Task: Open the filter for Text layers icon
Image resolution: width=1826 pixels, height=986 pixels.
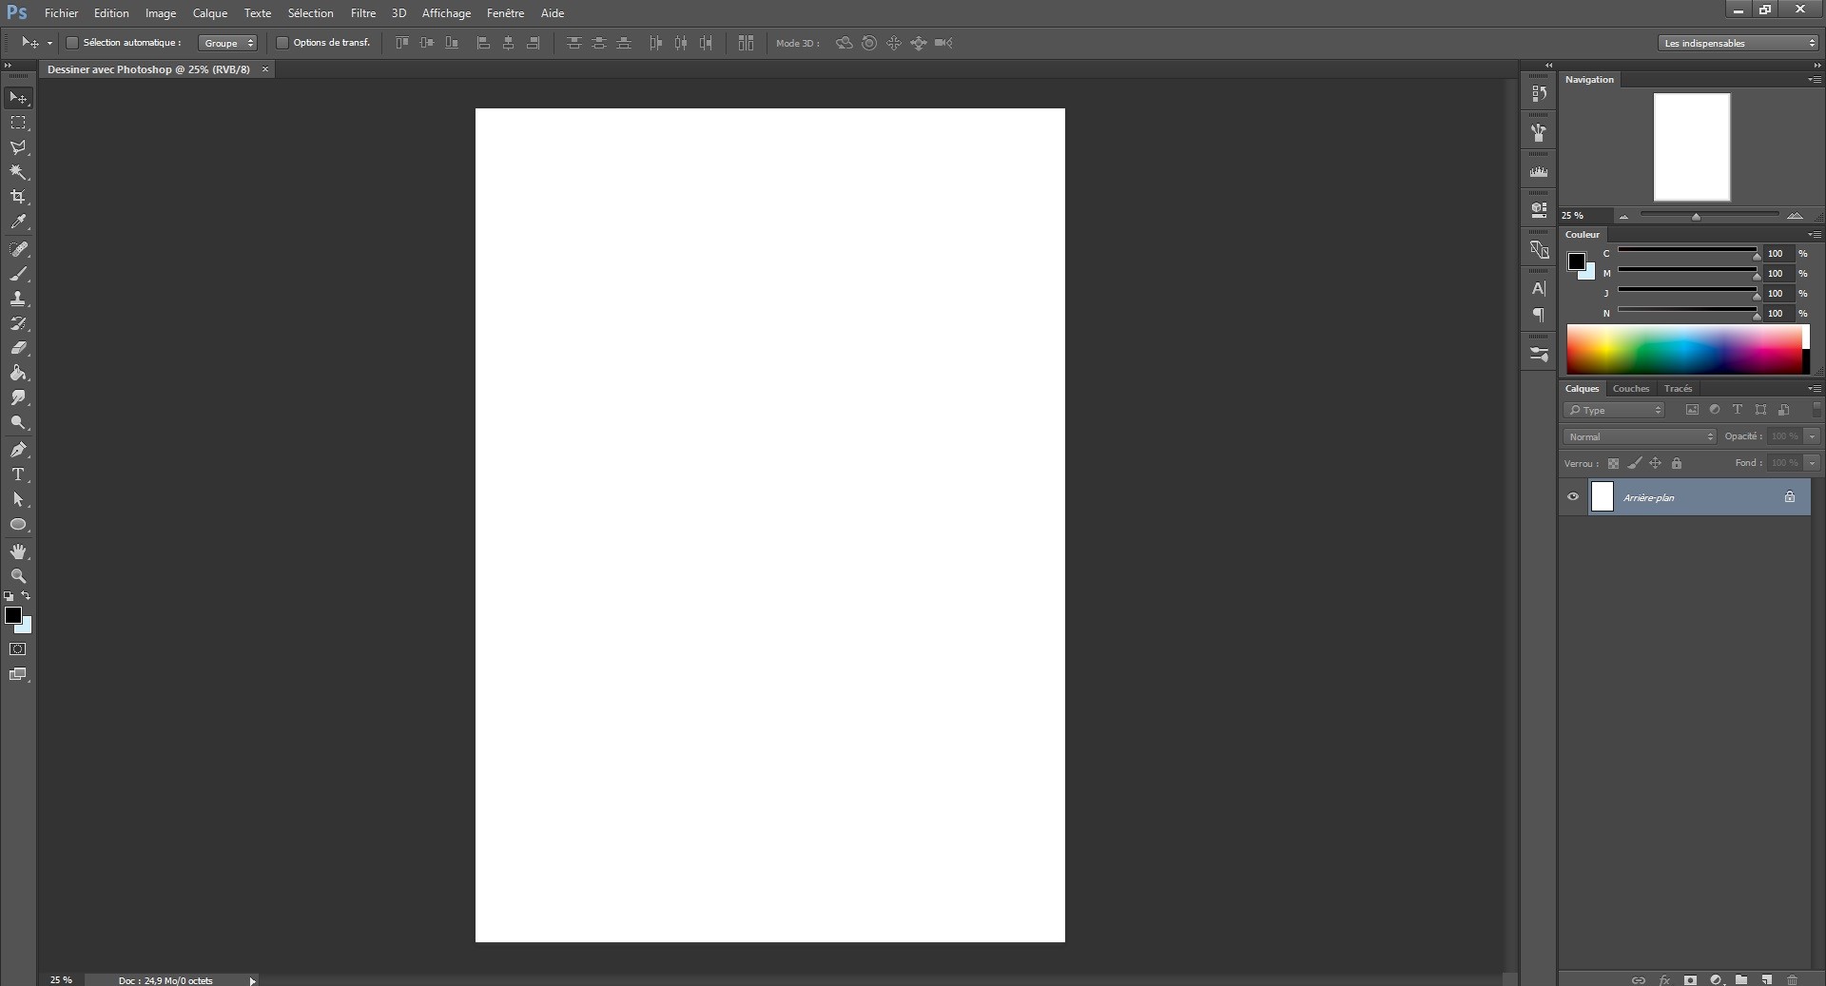Action: [1738, 410]
